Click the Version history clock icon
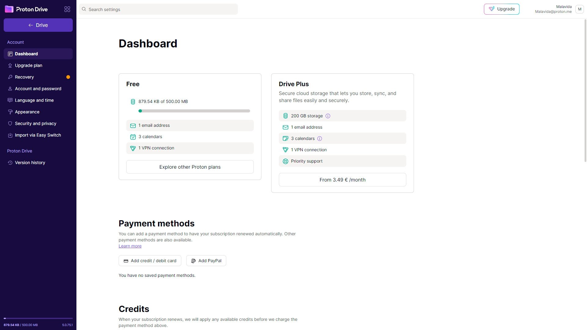 click(10, 163)
